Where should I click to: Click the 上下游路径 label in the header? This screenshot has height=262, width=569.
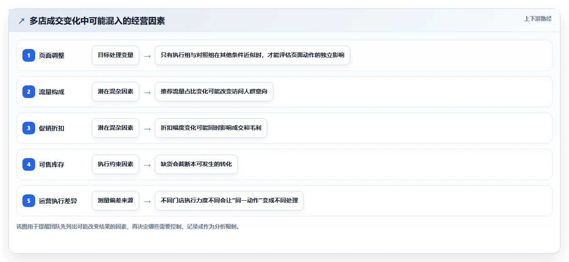538,19
